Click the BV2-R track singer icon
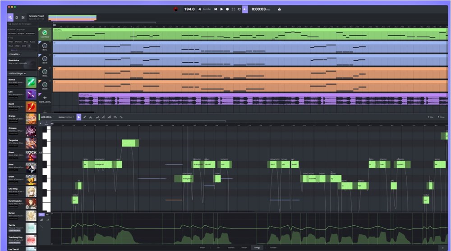Viewport: 451px width, 251px height. [45, 85]
